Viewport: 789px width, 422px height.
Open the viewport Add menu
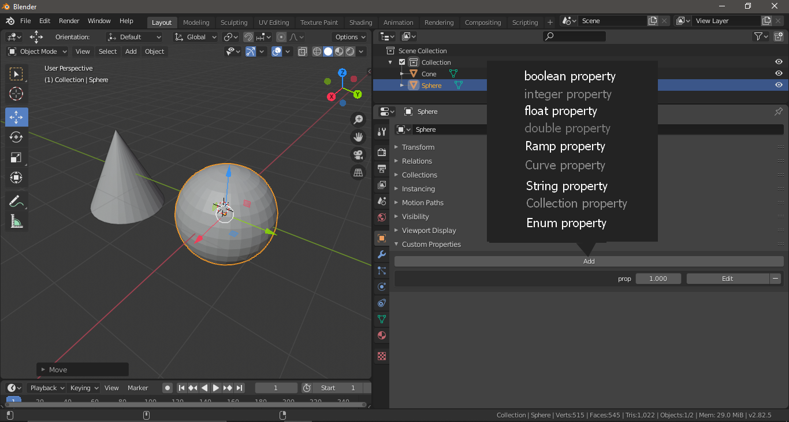[x=131, y=51]
